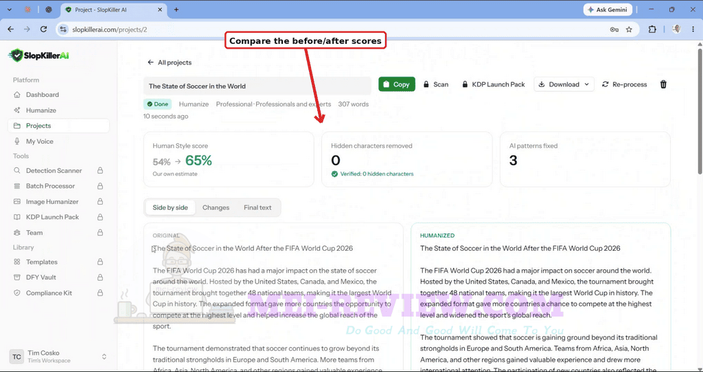
Task: Click the lock icon beside Detection Scanner
Action: (x=100, y=171)
